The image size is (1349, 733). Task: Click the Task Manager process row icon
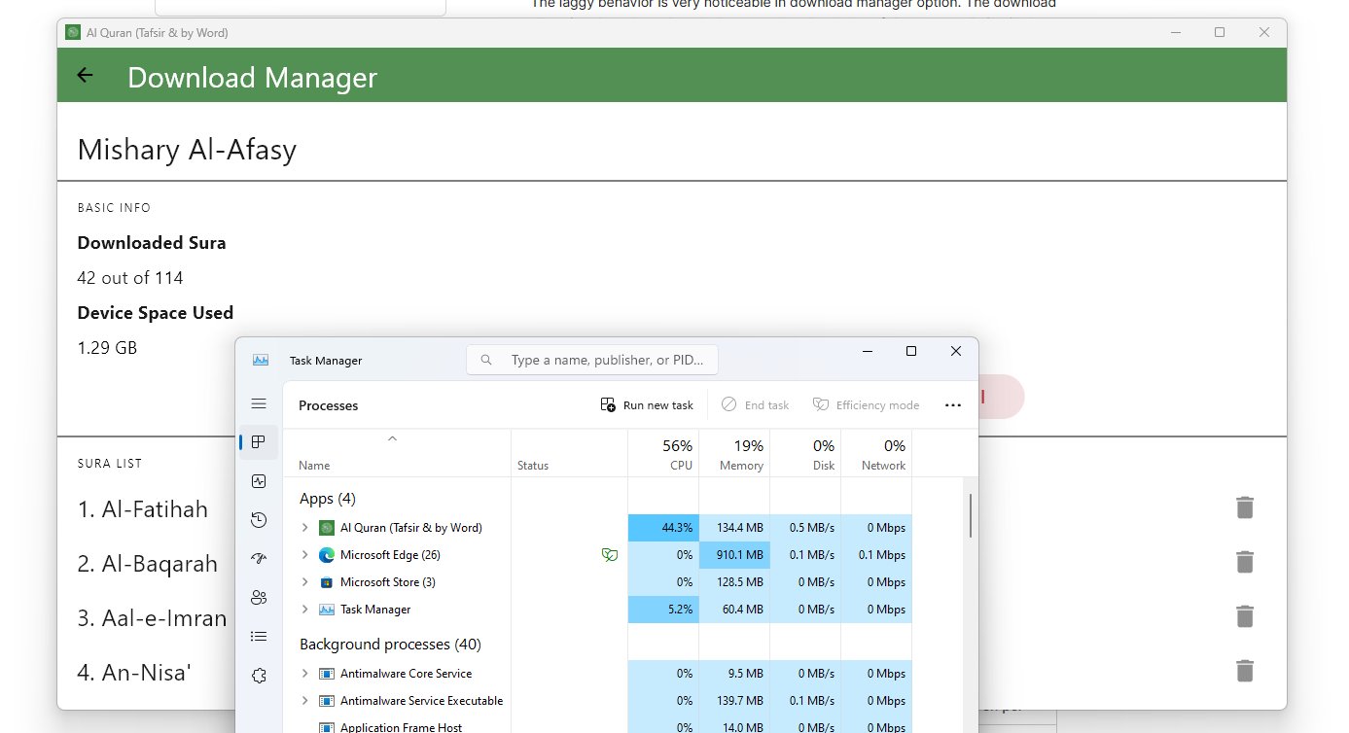pos(327,610)
